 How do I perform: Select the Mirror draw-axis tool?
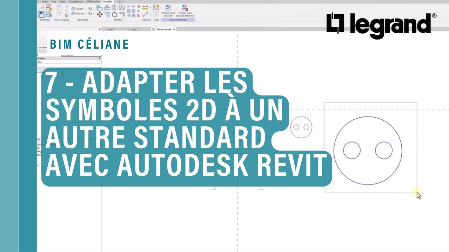coord(122,8)
